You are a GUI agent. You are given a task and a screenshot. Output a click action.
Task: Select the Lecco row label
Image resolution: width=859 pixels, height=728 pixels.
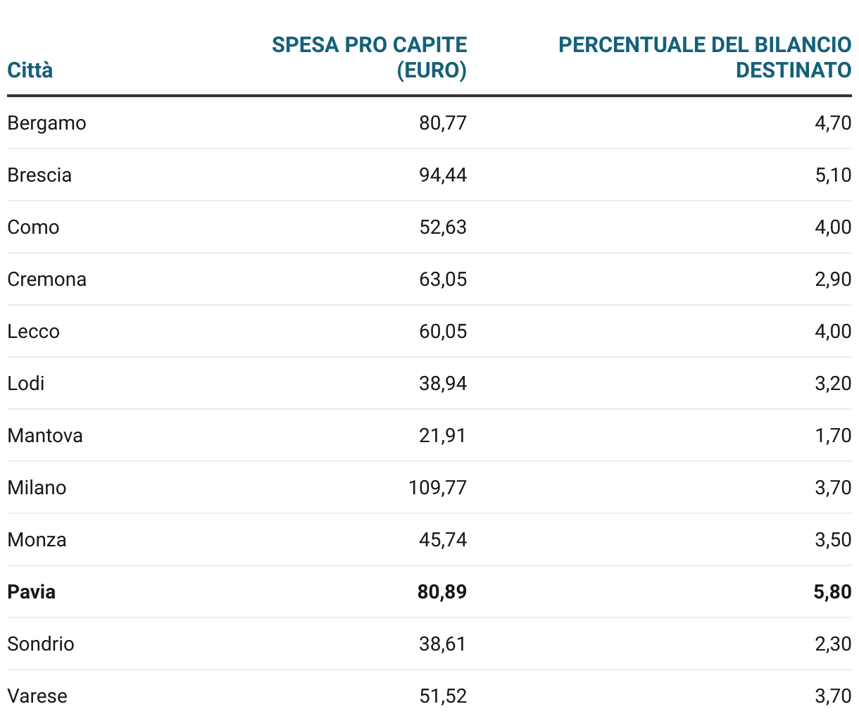tap(33, 331)
